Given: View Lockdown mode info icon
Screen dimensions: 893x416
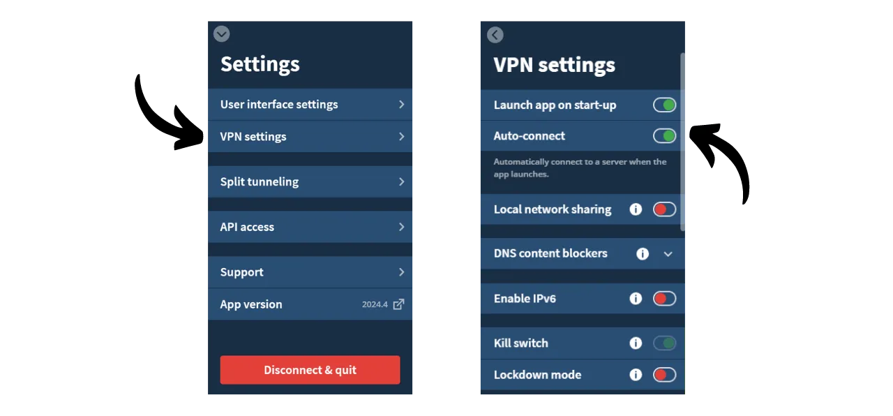Looking at the screenshot, I should 636,375.
